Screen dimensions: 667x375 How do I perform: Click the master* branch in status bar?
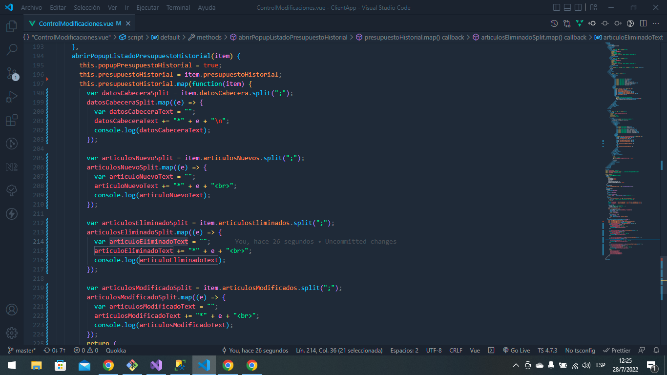pos(21,350)
